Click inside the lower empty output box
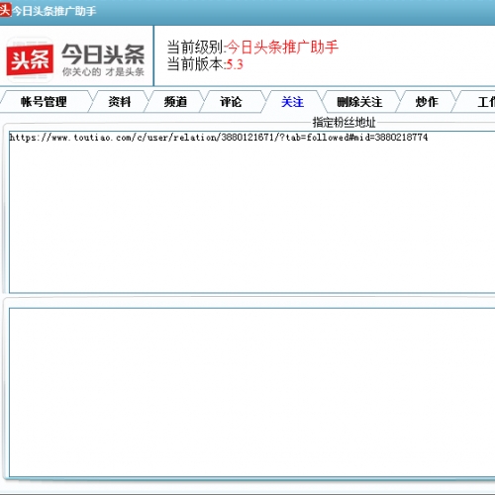 pyautogui.click(x=252, y=393)
